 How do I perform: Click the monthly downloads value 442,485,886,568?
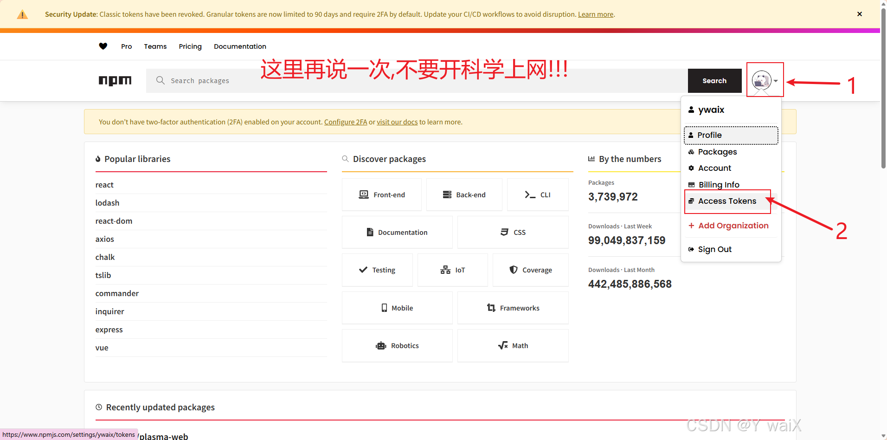pos(630,284)
